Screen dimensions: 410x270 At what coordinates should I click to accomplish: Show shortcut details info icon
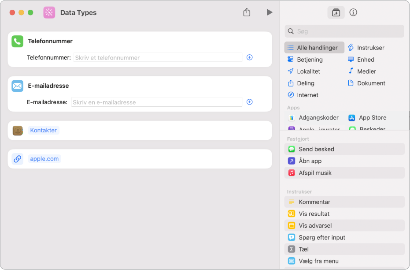coord(353,12)
